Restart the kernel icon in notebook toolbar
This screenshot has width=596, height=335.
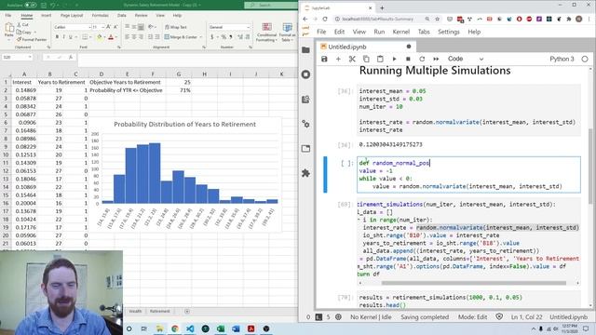422,59
